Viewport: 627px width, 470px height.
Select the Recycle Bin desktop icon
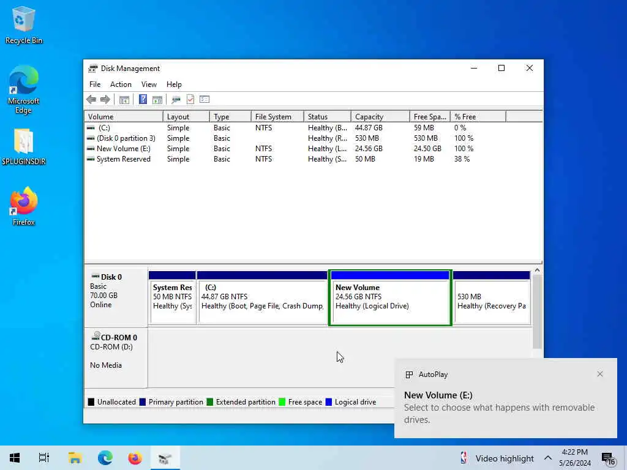[x=24, y=25]
